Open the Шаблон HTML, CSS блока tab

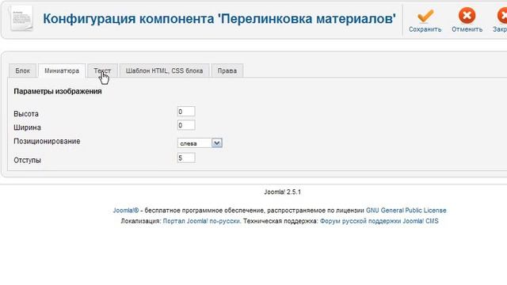(164, 70)
